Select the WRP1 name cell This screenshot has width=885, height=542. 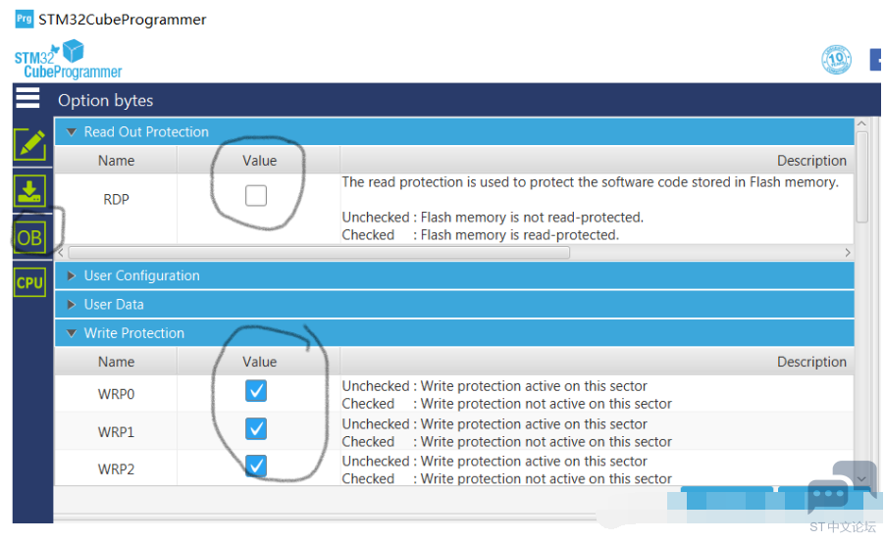point(117,432)
